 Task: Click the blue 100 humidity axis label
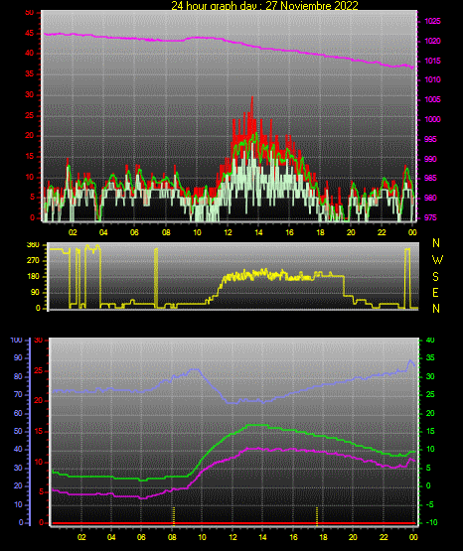click(x=17, y=341)
